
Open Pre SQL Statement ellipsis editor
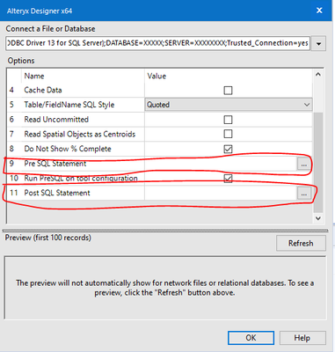pyautogui.click(x=303, y=164)
